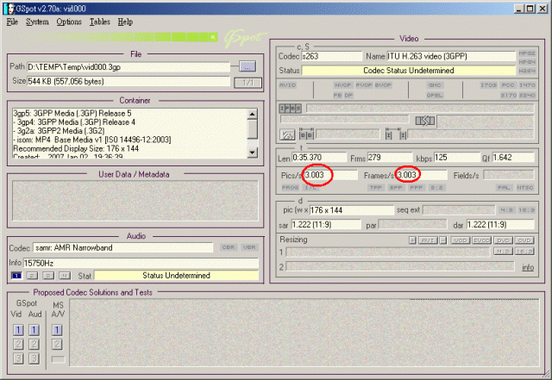Click the GMC indicator tag
552x380 pixels.
pos(435,85)
